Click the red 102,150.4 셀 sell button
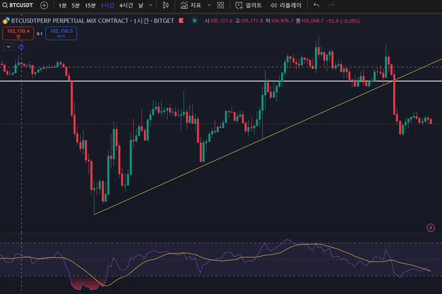 pos(18,33)
